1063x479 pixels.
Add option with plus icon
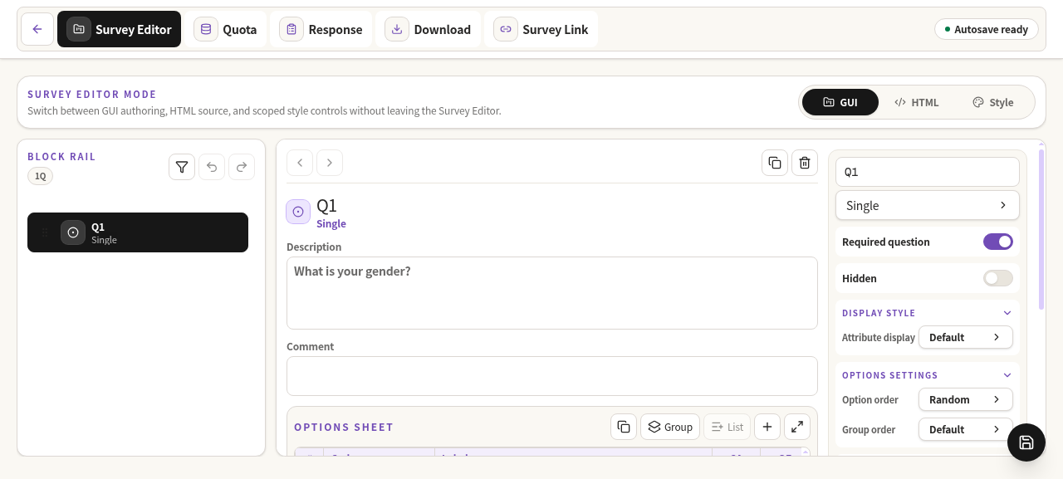click(x=767, y=427)
